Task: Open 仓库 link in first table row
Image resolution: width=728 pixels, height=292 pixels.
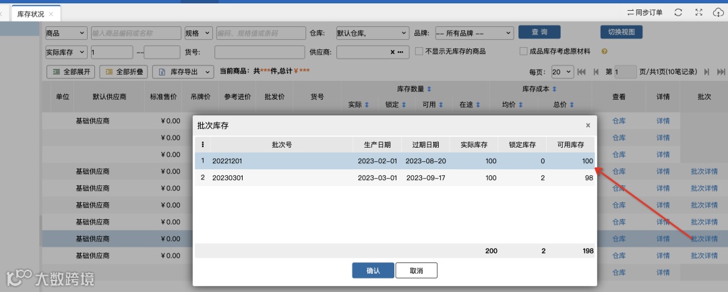Action: [x=619, y=121]
